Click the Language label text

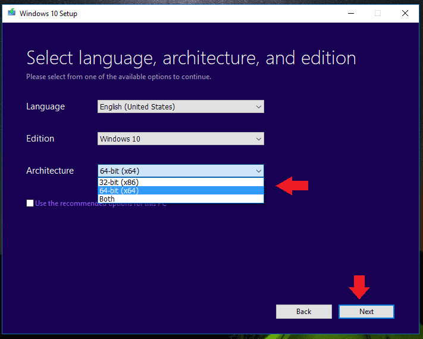point(45,106)
